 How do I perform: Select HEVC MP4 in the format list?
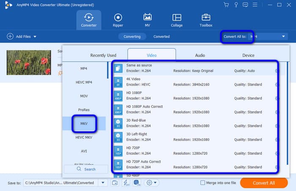pyautogui.click(x=84, y=82)
